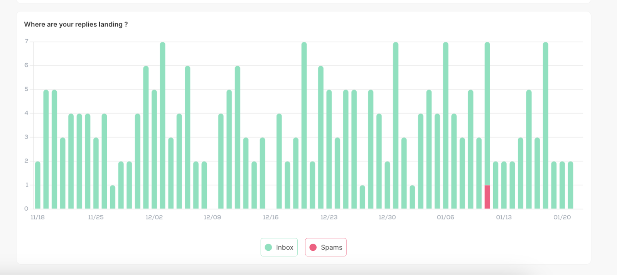Select the bar above the 12/30 label
Screen dimensions: 617x275
click(387, 185)
